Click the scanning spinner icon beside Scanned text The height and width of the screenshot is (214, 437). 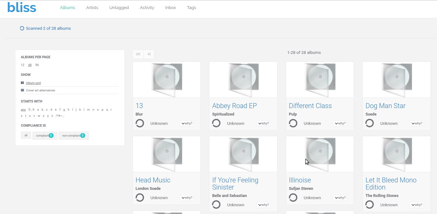click(x=22, y=28)
